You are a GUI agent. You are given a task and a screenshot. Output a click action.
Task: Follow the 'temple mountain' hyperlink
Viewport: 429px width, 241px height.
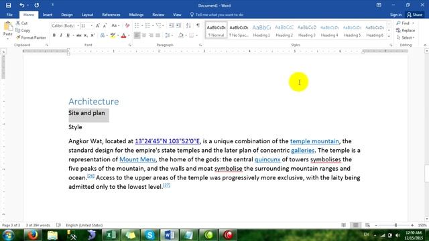(x=314, y=141)
